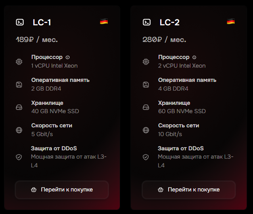253x214 pixels.
Task: Click the basket icon in LC-2 button
Action: [161, 190]
